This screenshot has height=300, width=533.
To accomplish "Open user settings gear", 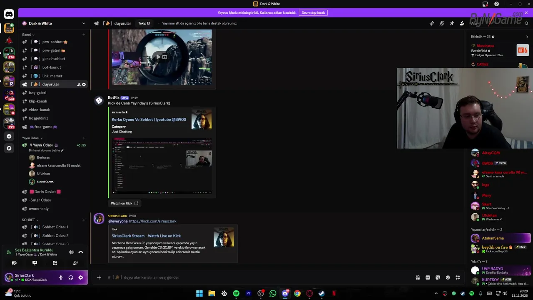I will 81,277.
